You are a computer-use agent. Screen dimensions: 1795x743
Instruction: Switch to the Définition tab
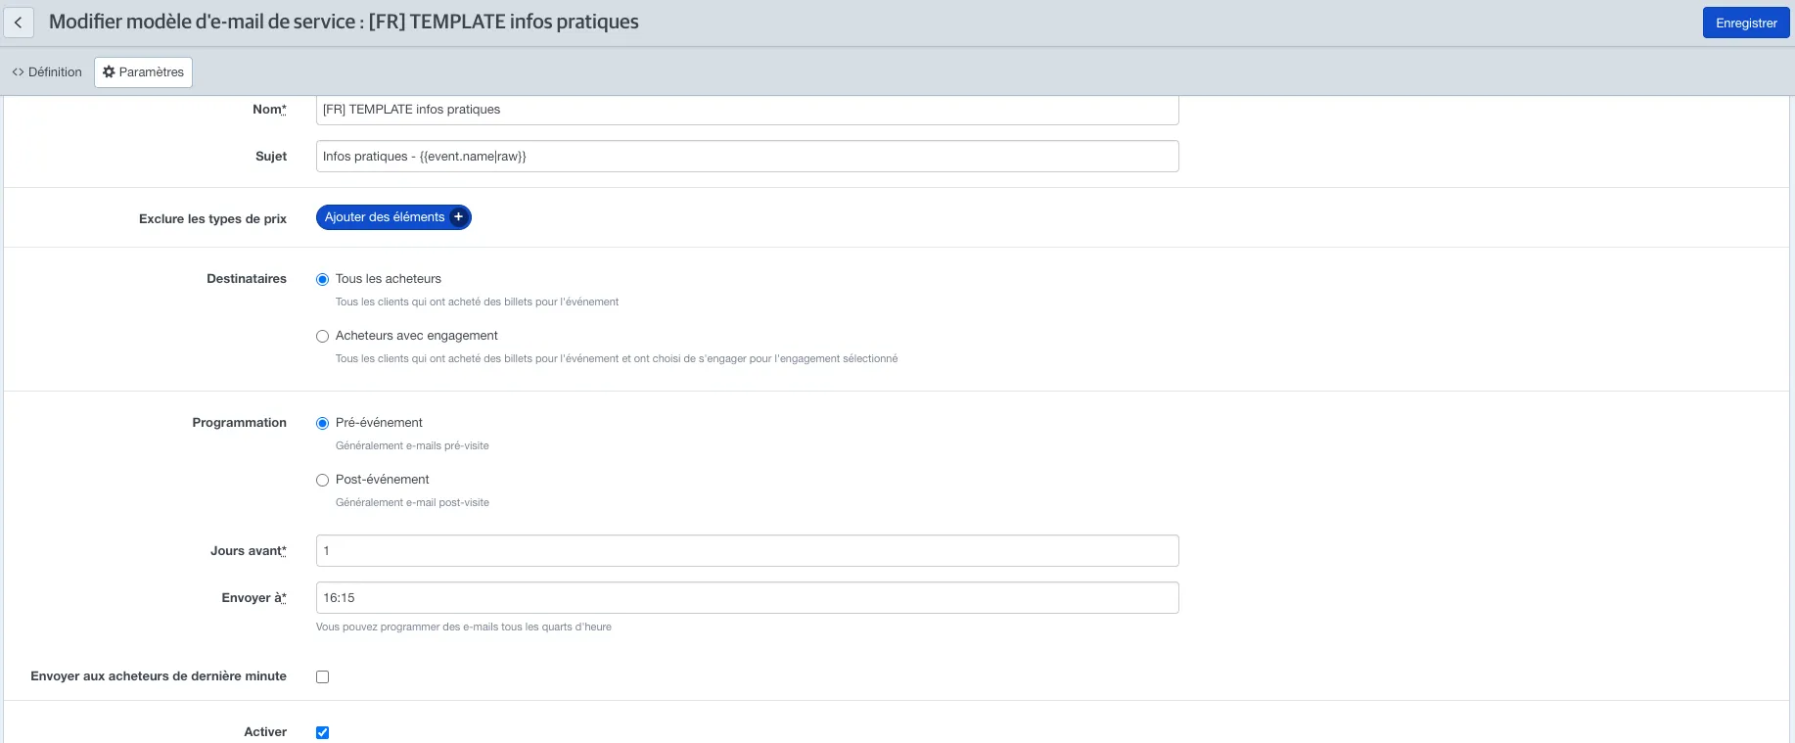point(47,72)
